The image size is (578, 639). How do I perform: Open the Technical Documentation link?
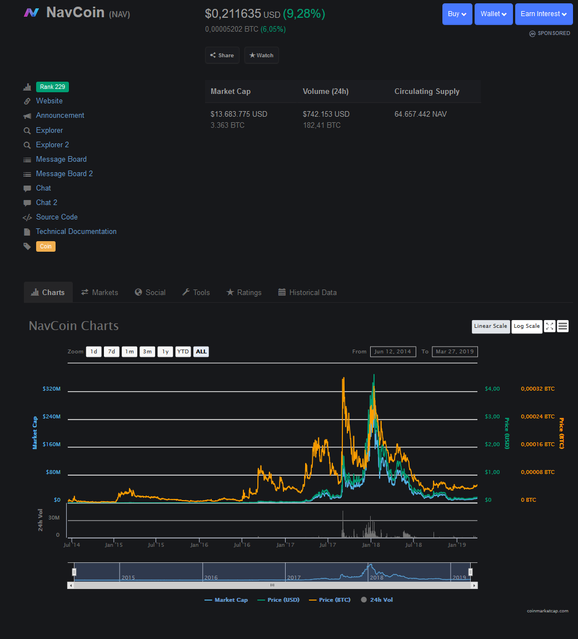coord(76,232)
